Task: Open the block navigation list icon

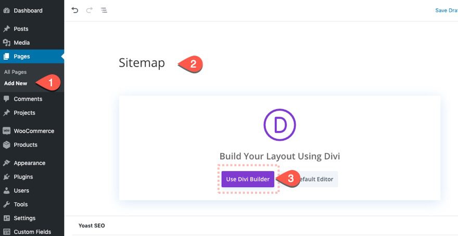Action: pyautogui.click(x=104, y=10)
